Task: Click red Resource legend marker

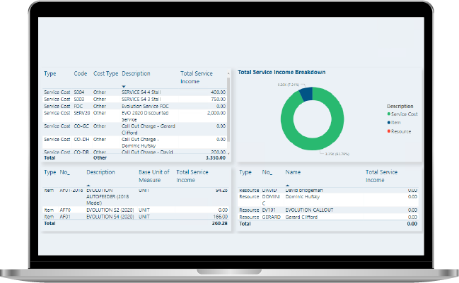Action: [389, 131]
